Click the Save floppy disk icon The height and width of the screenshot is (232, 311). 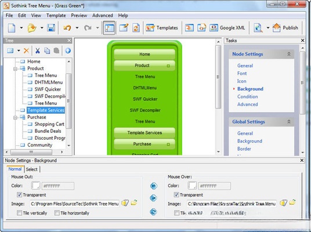pos(51,28)
